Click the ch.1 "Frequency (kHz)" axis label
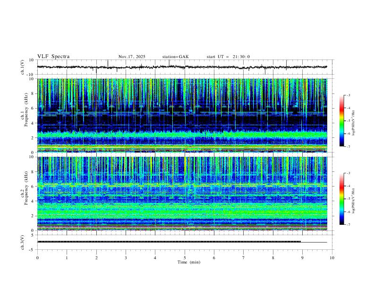 [26, 109]
